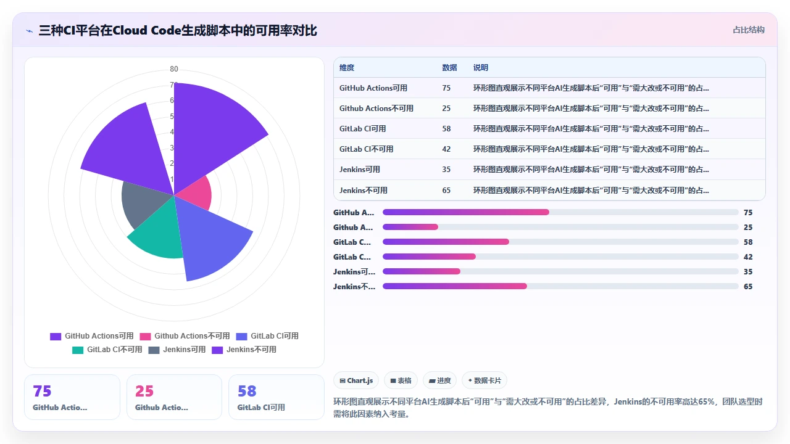Toggle GitLab CI不可用 teal legend swatch

[78, 350]
